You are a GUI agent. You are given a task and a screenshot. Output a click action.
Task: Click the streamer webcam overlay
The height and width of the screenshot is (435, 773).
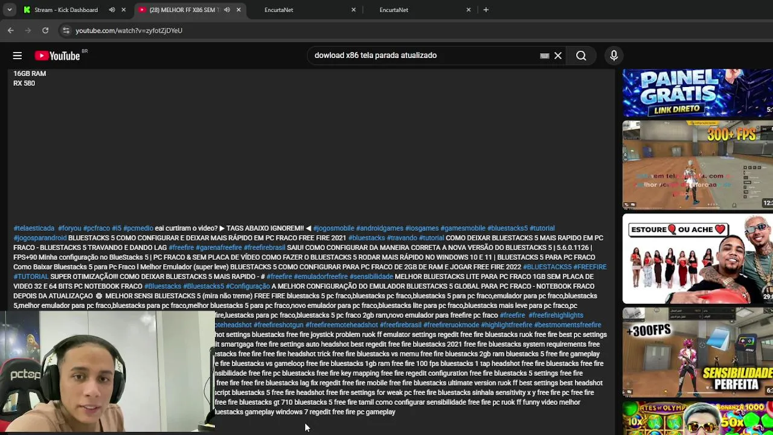pos(107,372)
